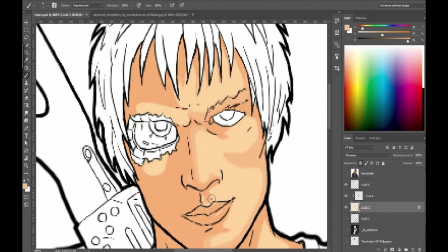Select the Dodge tool
This screenshot has width=448, height=252.
pyautogui.click(x=26, y=121)
